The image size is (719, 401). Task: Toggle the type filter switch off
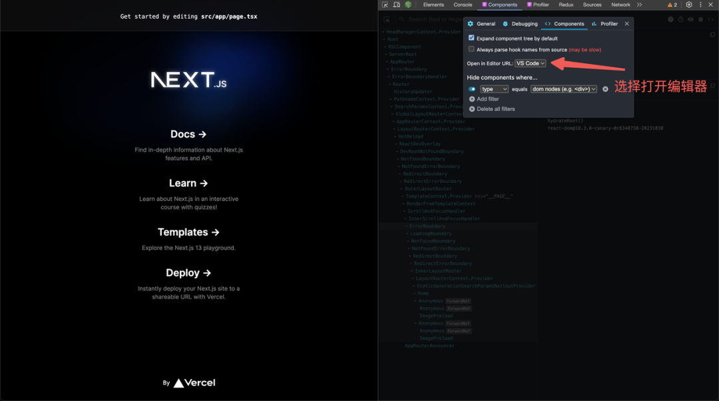pyautogui.click(x=473, y=88)
